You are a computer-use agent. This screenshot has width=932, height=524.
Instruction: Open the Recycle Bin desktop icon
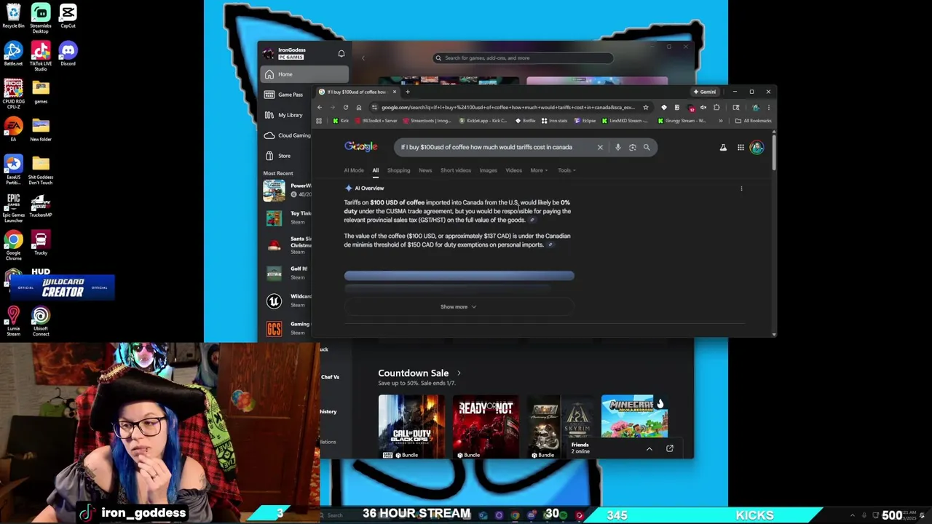(13, 16)
